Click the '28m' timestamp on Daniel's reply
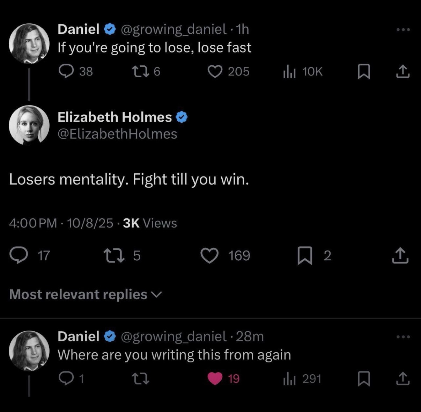Image resolution: width=421 pixels, height=412 pixels. click(249, 336)
